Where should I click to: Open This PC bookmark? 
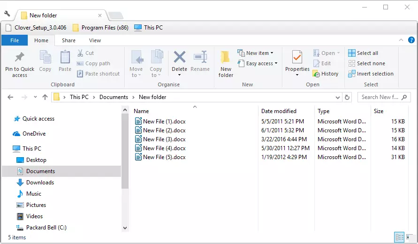click(148, 28)
